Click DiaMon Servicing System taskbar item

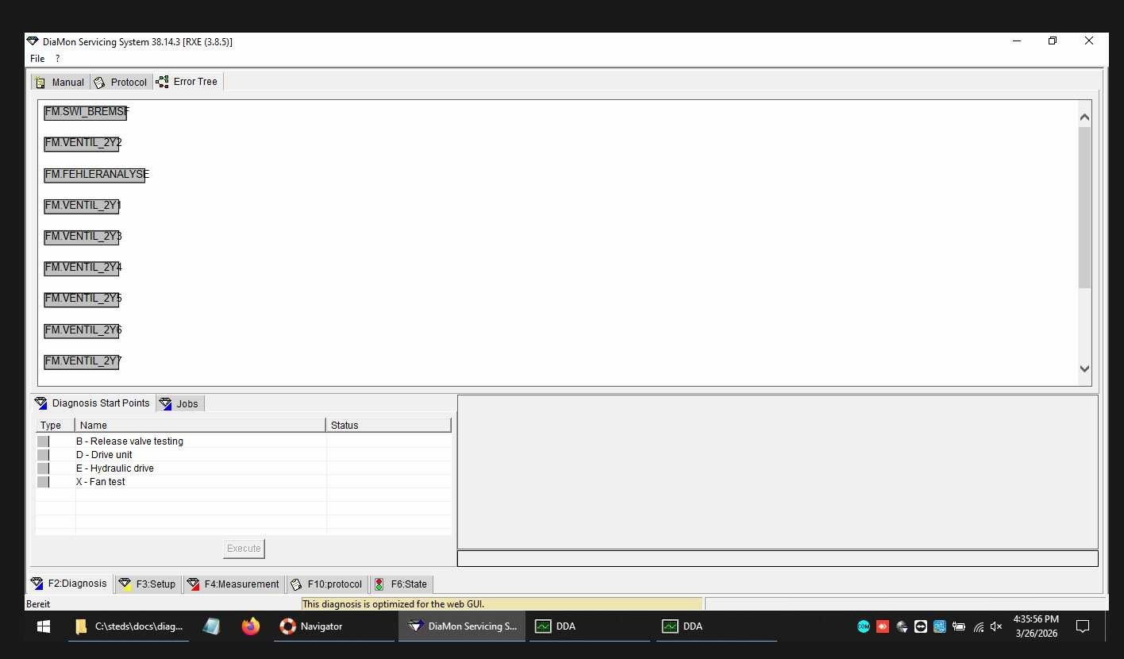coord(461,626)
